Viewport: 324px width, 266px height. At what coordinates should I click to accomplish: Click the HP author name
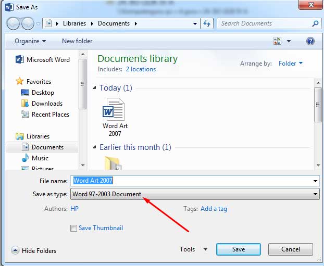point(74,209)
